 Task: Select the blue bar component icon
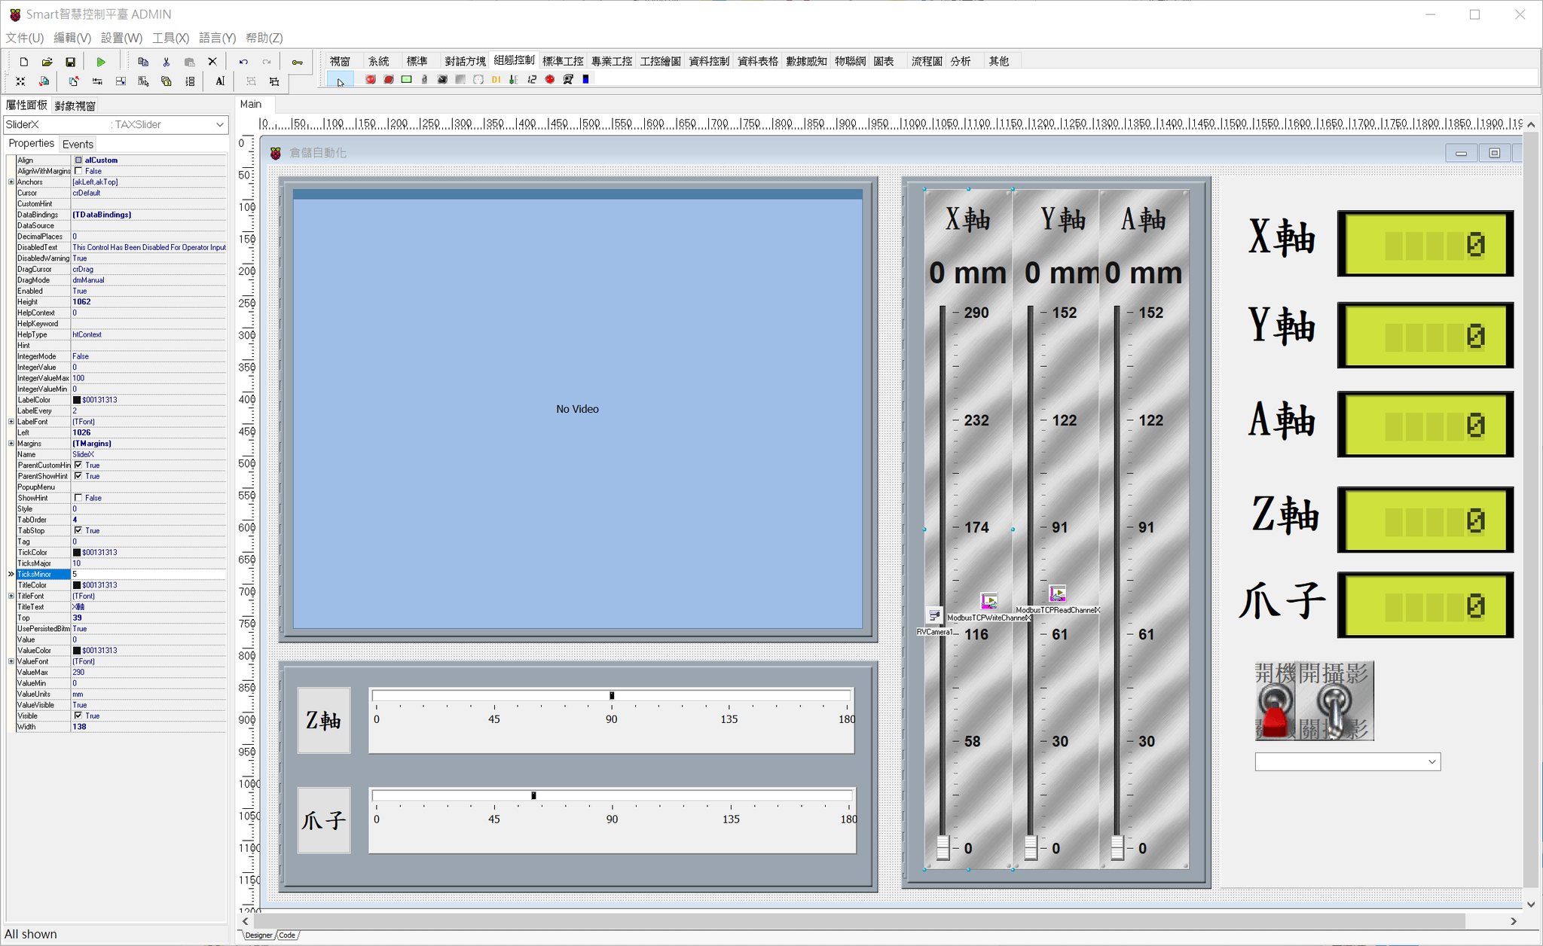(x=585, y=79)
